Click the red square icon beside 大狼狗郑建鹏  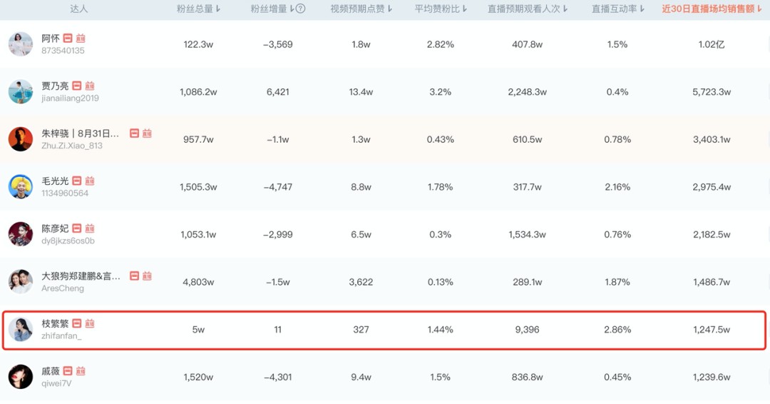point(134,276)
